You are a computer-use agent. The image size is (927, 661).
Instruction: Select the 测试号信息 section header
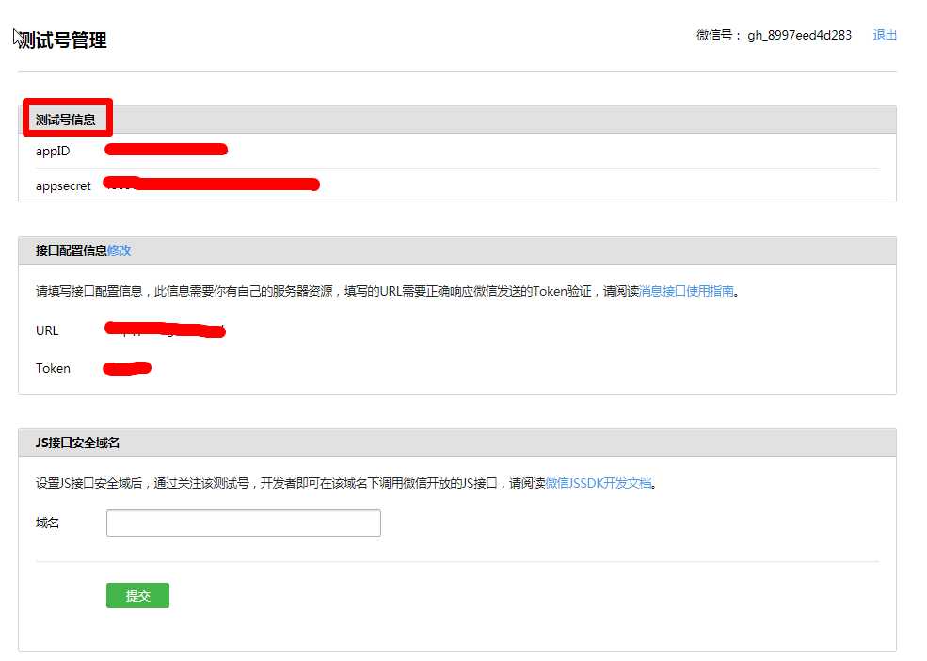[66, 120]
